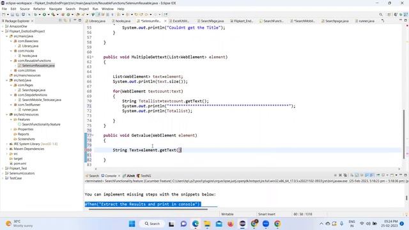Select SearchFunctionality.feature file in tree
The image size is (409, 230).
(x=41, y=125)
